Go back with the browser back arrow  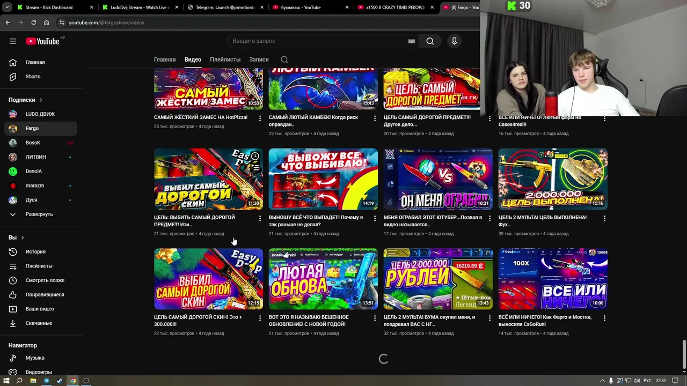coord(8,23)
